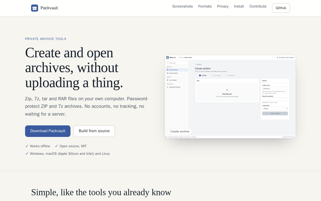The width and height of the screenshot is (321, 201).
Task: Click the Archive name field showing archive.zip
Action: [275, 88]
